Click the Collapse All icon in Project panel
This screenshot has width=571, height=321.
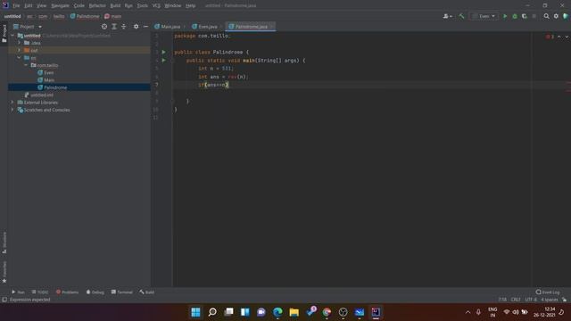(x=123, y=27)
